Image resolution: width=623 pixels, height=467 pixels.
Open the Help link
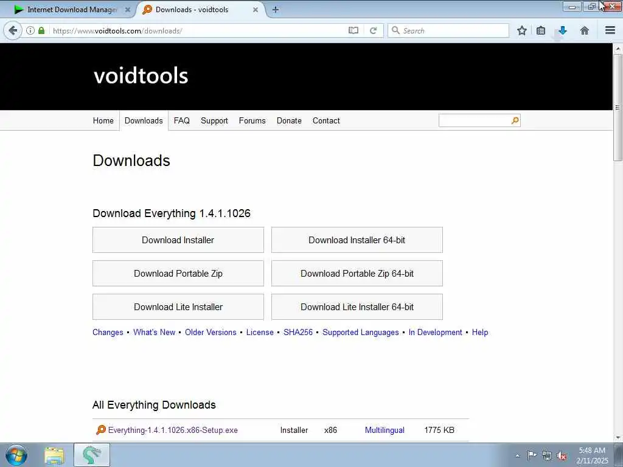[480, 332]
